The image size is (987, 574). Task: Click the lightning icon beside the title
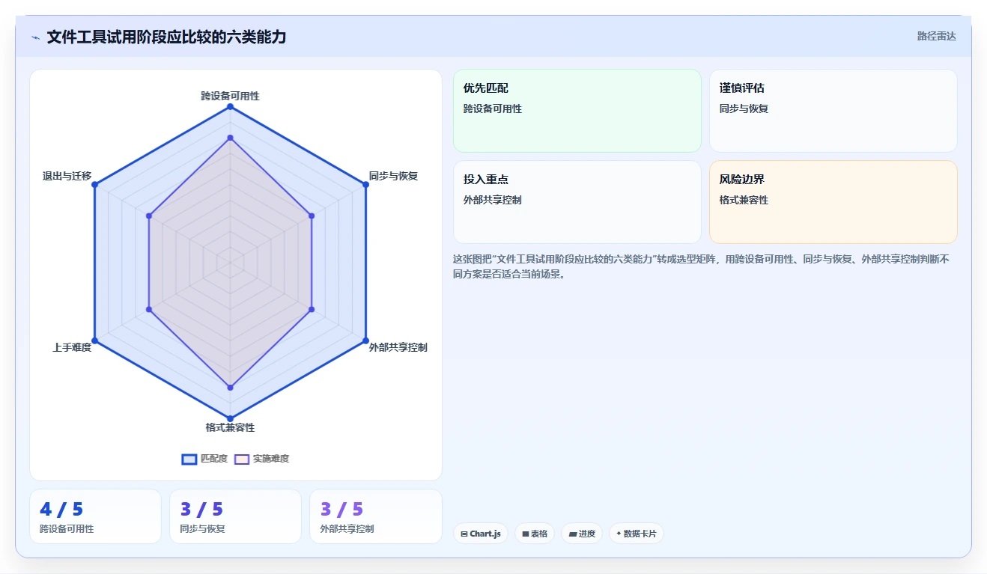point(36,37)
